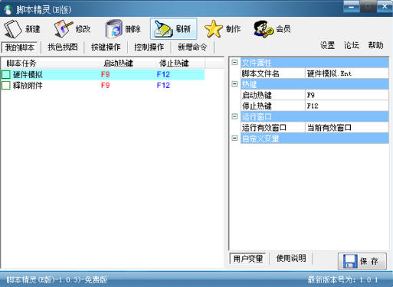This screenshot has height=287, width=393.
Task: Click the 刷新 (Refresh) brush icon
Action: [x=163, y=29]
